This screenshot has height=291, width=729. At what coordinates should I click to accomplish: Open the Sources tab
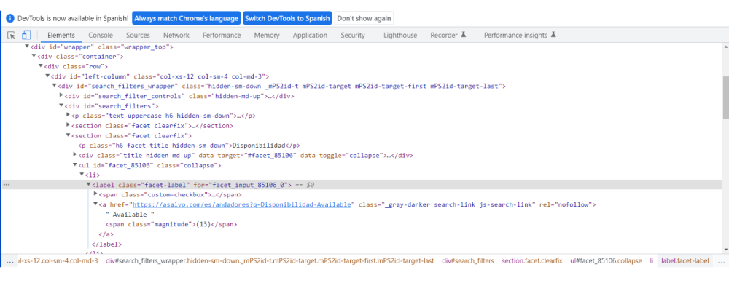click(138, 35)
